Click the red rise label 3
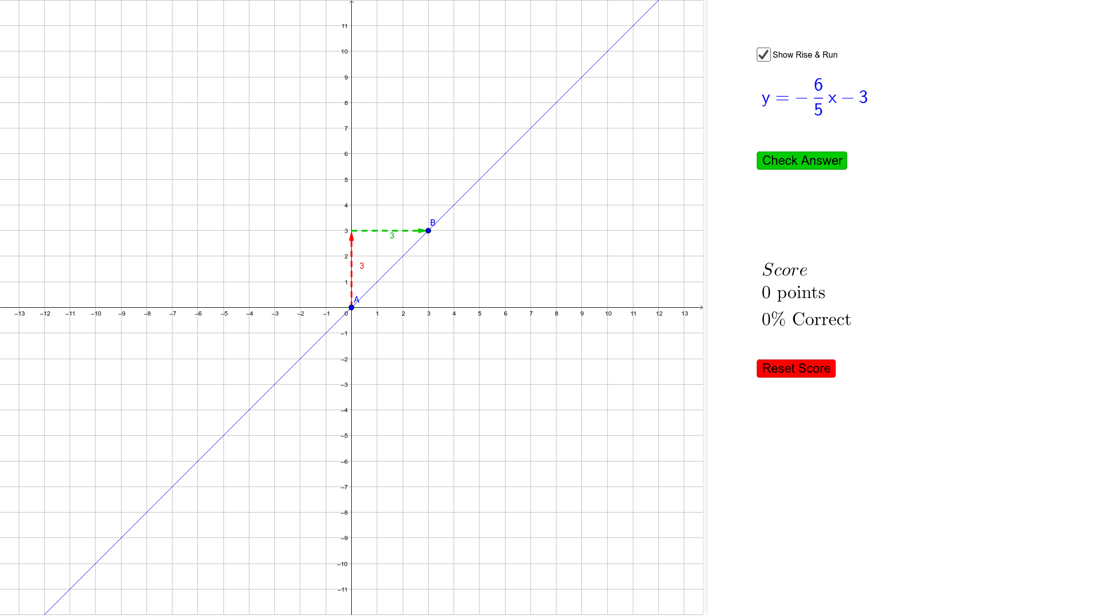The width and height of the screenshot is (1115, 616). point(362,266)
